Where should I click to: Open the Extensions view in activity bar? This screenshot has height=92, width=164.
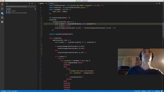coord(2,22)
